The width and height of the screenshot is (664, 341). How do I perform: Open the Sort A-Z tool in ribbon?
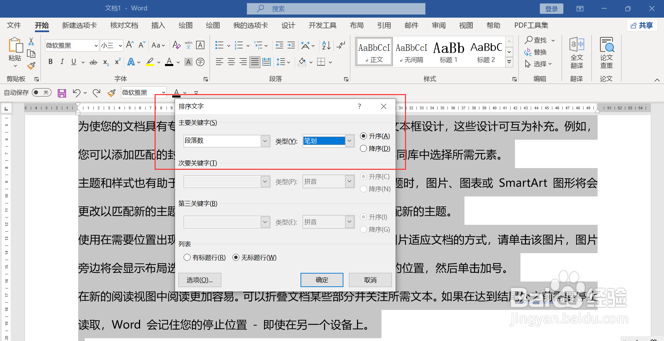point(326,45)
